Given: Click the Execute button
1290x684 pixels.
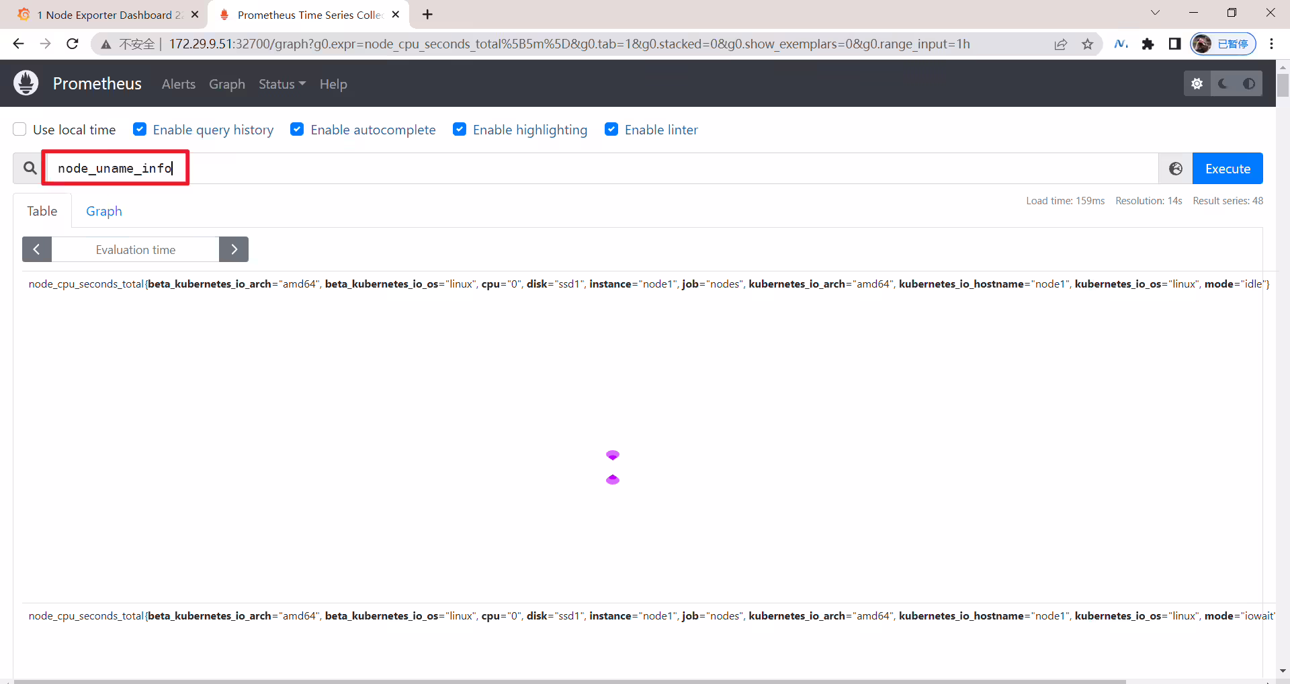Looking at the screenshot, I should (x=1228, y=169).
